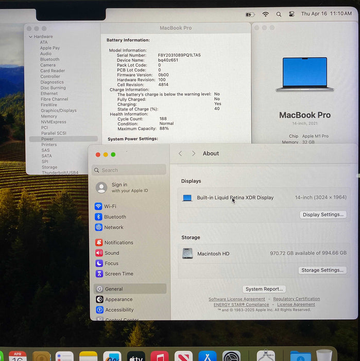
Task: Select Storage in System Information sidebar
Action: [x=49, y=167]
